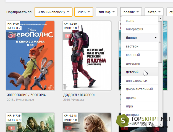The width and height of the screenshot is (173, 132).
Task: Click the down-arrow sort direction icon
Action: click(x=39, y=12)
